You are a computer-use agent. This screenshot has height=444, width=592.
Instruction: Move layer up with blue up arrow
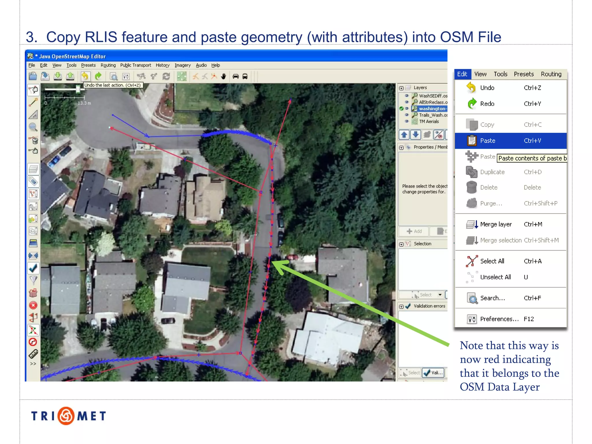pyautogui.click(x=404, y=135)
